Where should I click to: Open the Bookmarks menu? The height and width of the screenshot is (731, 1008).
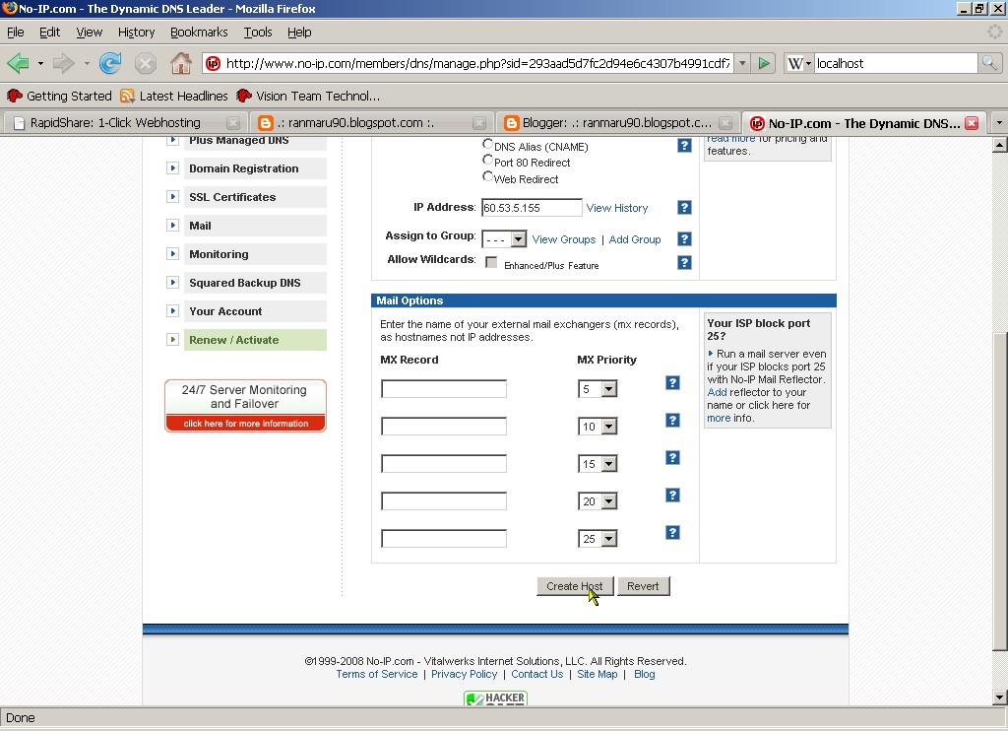(199, 33)
